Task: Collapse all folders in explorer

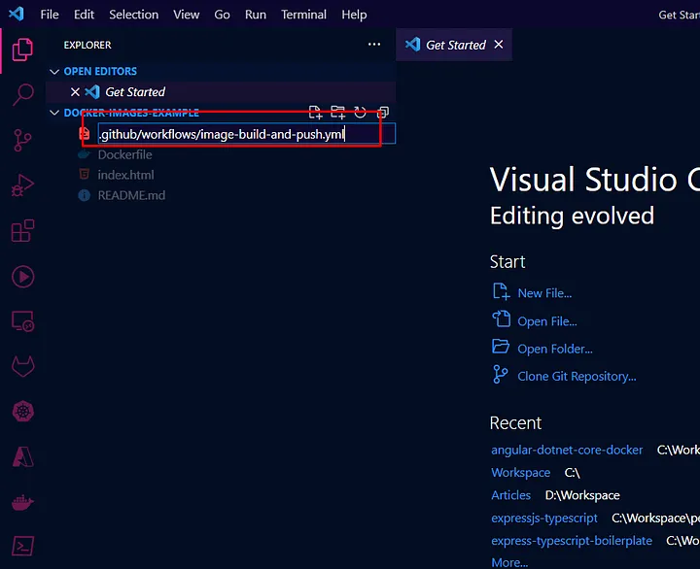Action: 383,113
